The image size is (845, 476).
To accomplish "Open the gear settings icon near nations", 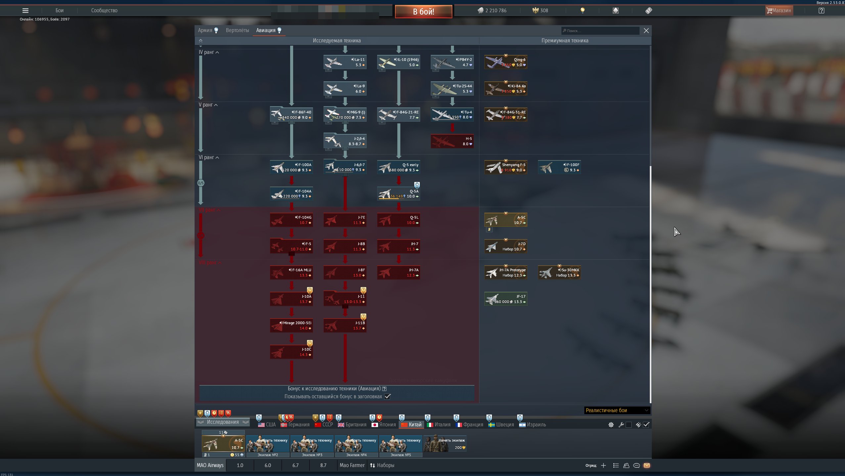I will coord(611,425).
